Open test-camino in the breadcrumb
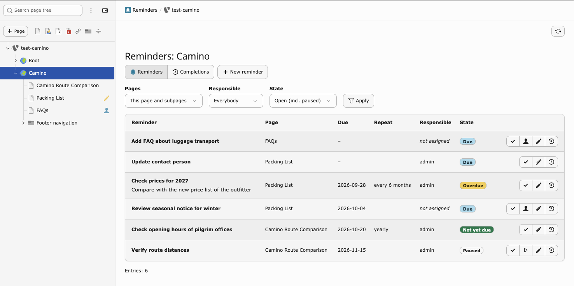Image resolution: width=574 pixels, height=286 pixels. [x=182, y=10]
